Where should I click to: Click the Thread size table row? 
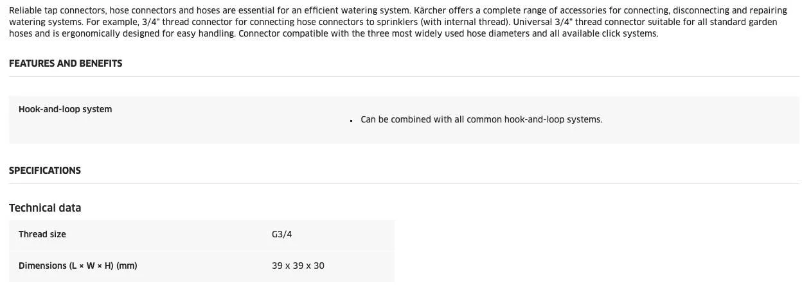click(x=202, y=235)
